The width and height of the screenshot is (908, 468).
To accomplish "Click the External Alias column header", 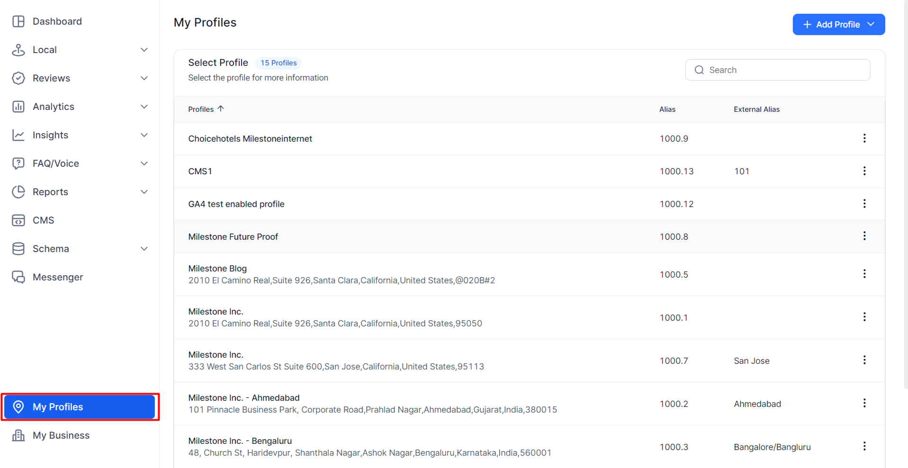I will (756, 109).
